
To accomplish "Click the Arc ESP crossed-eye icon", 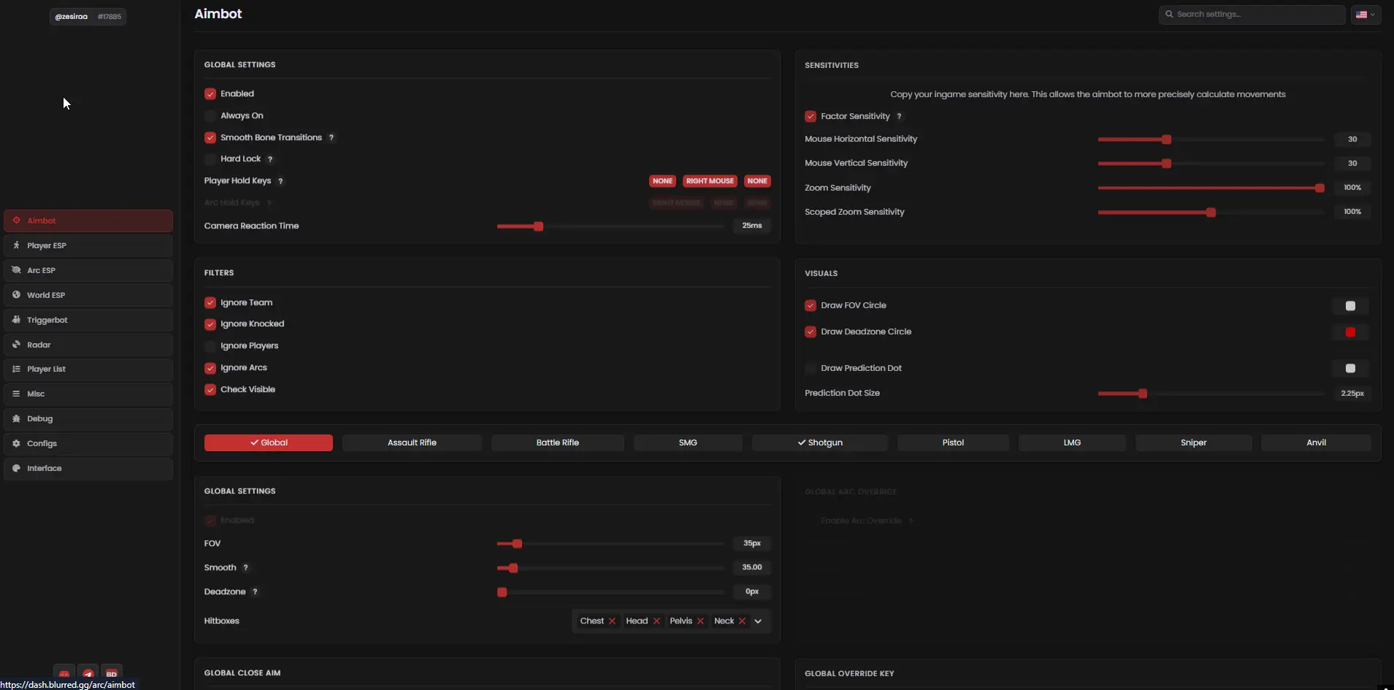I will coord(16,270).
